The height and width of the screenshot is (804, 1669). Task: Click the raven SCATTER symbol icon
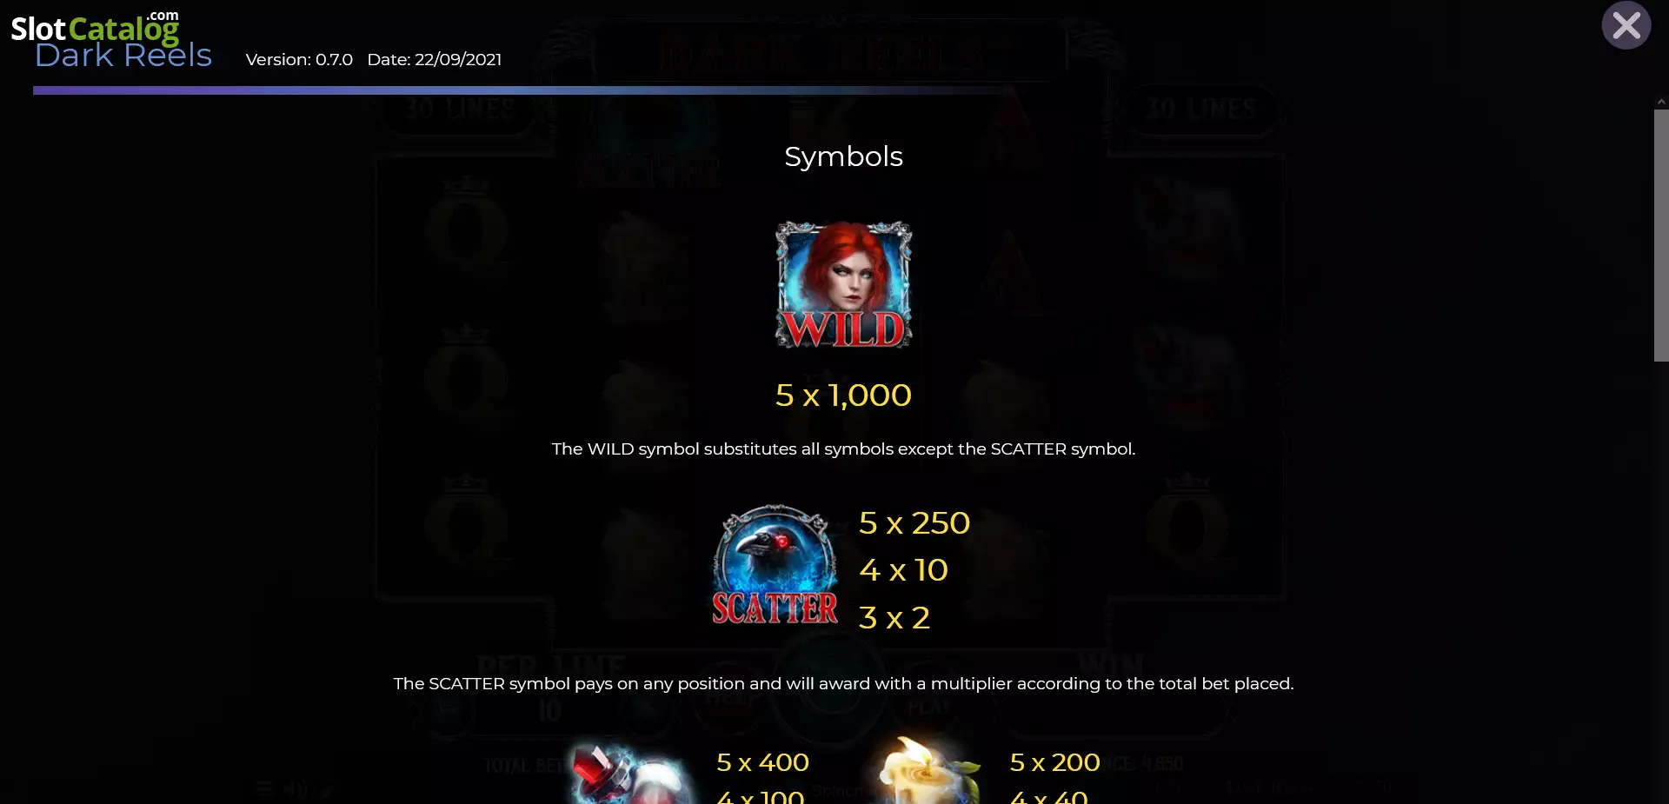[775, 564]
